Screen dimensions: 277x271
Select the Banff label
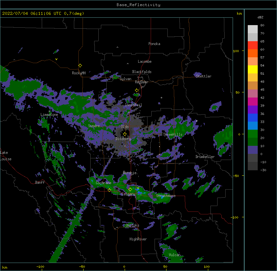coord(40,182)
